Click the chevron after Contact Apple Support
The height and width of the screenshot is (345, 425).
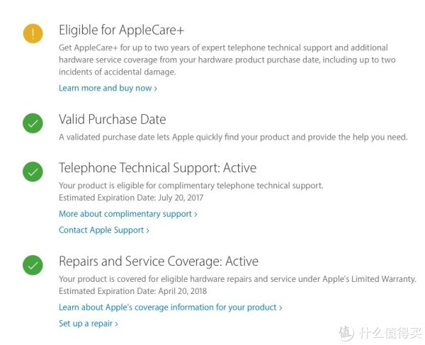point(148,231)
